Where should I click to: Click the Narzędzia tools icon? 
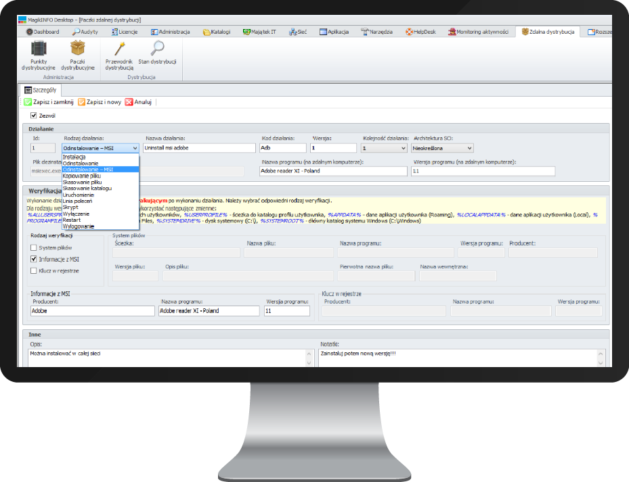tap(365, 32)
